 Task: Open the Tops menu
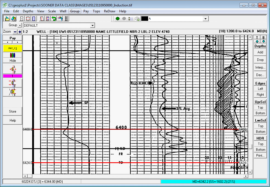tap(96, 11)
